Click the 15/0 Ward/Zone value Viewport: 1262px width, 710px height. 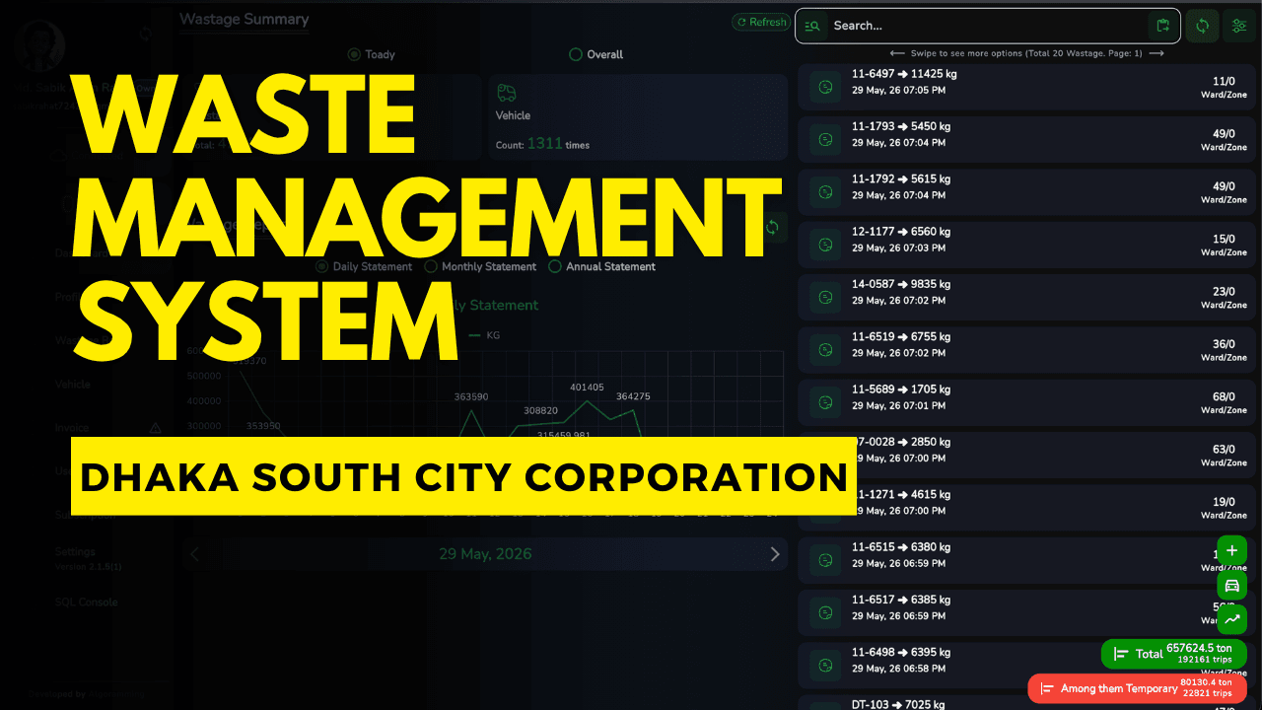[x=1224, y=239]
